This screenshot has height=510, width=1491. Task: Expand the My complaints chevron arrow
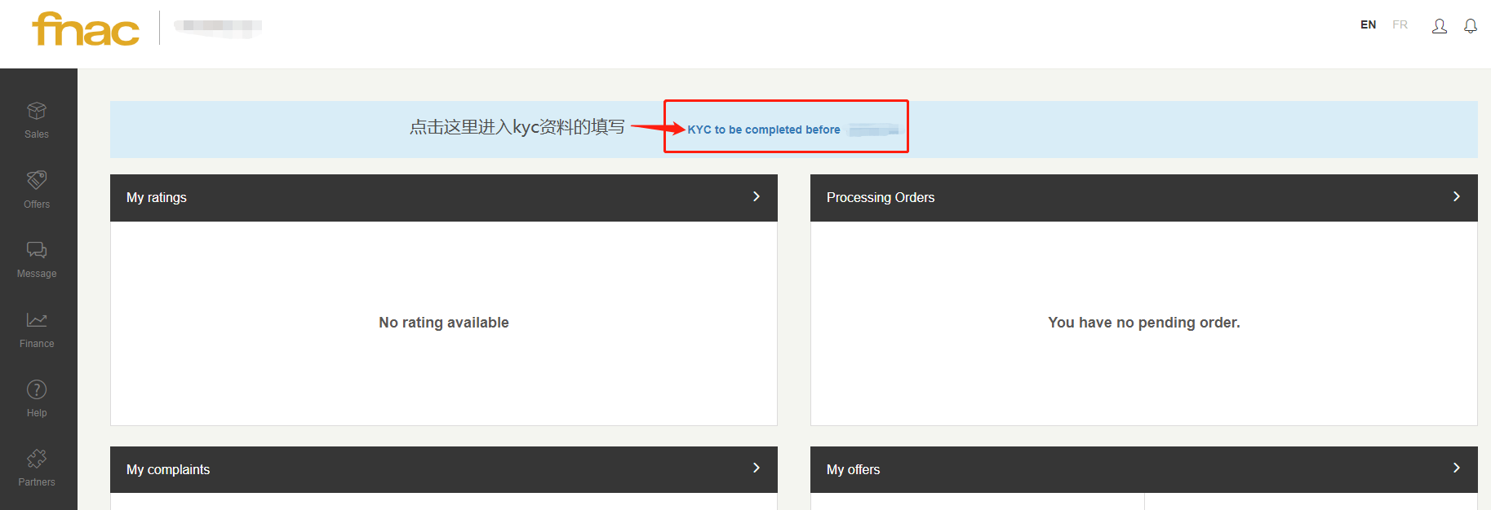coord(757,468)
